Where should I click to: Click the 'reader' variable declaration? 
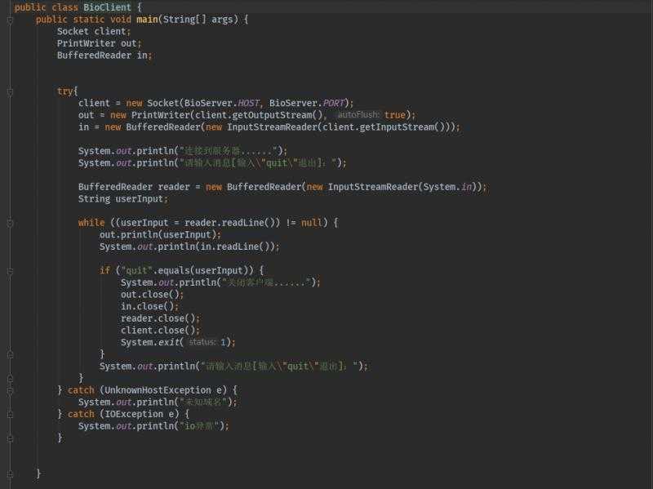tap(174, 187)
